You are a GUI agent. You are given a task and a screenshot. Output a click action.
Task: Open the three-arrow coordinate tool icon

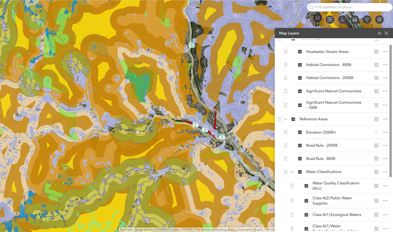coord(342,19)
